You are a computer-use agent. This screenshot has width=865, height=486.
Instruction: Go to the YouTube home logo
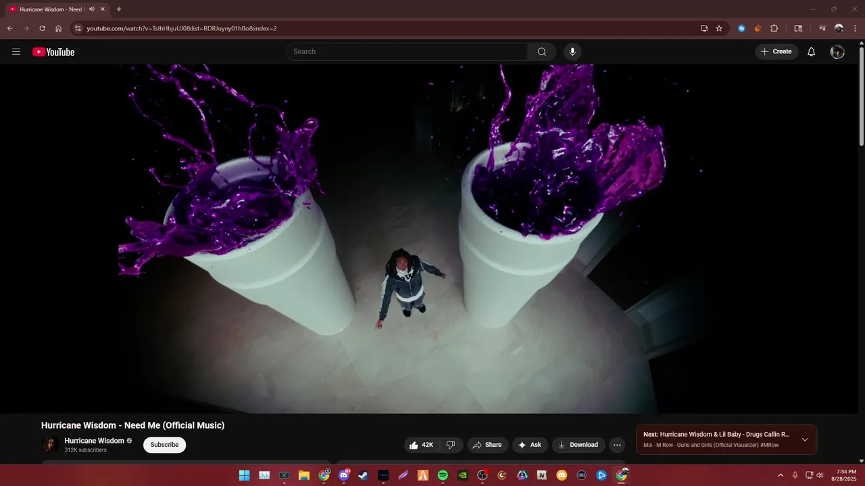[53, 52]
